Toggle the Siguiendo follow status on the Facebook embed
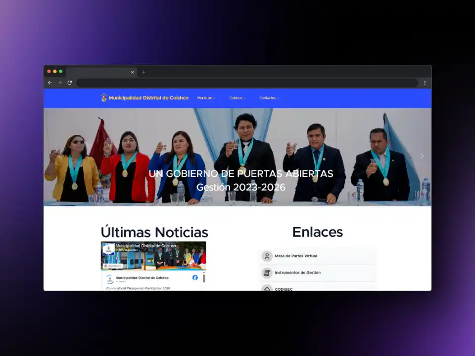Viewport: 475px width, 356px height. [x=113, y=266]
